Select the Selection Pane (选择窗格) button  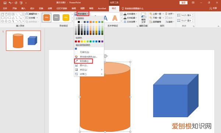pos(155,22)
